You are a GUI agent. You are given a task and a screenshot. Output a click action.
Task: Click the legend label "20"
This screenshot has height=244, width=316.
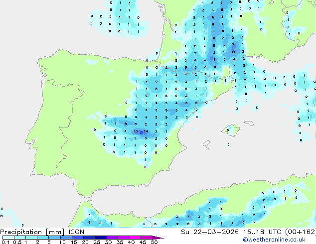(85, 242)
